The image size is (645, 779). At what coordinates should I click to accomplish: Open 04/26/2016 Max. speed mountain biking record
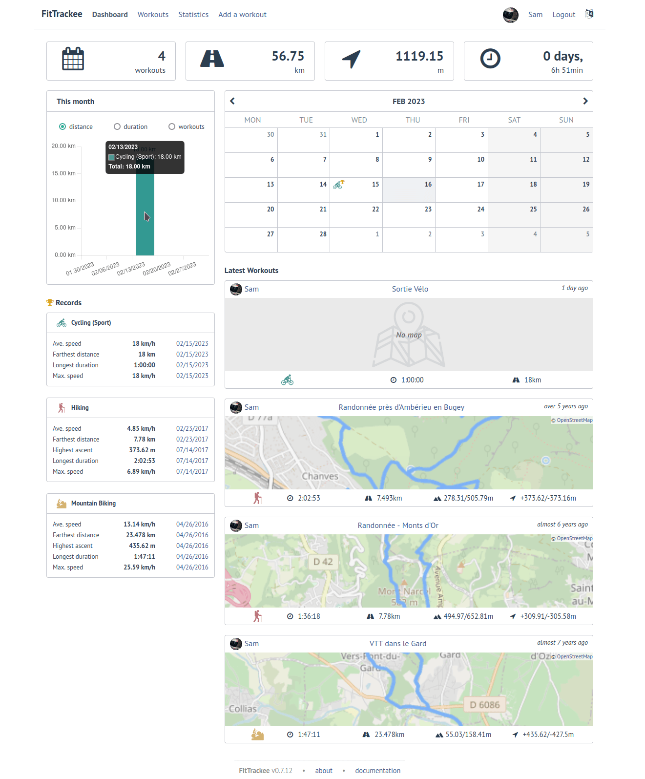pyautogui.click(x=192, y=568)
